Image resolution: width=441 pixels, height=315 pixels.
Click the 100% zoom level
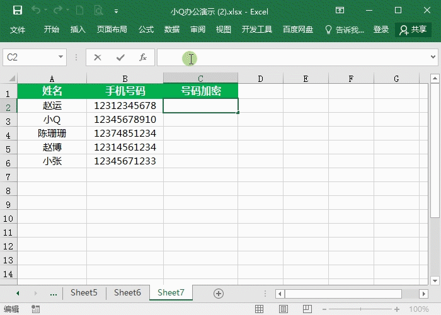click(x=419, y=309)
